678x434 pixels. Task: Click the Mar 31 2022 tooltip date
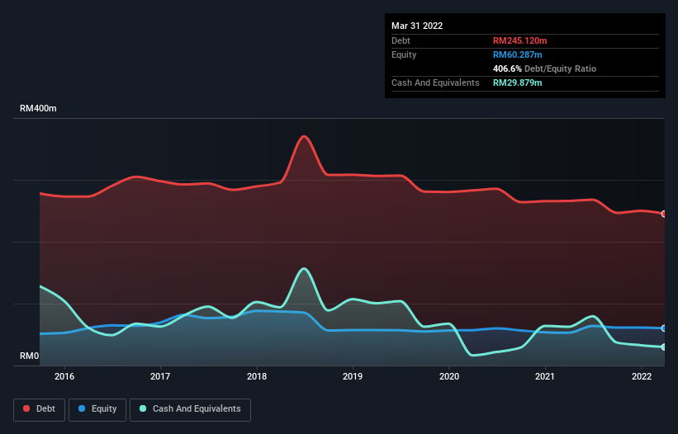[x=417, y=26]
